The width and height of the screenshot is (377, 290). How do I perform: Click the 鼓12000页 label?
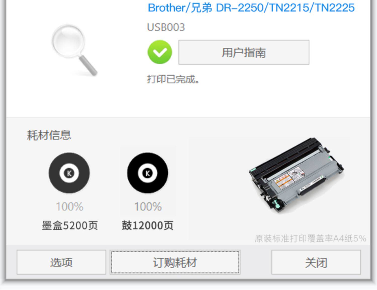[x=148, y=225]
